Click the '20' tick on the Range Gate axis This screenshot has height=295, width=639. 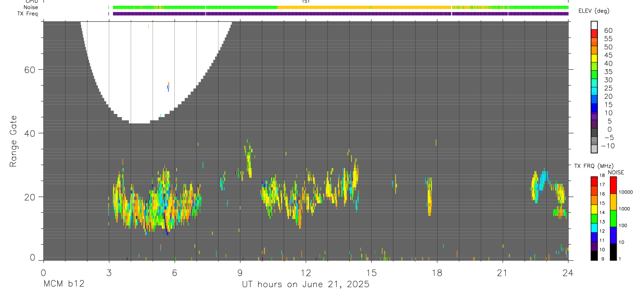pyautogui.click(x=29, y=197)
